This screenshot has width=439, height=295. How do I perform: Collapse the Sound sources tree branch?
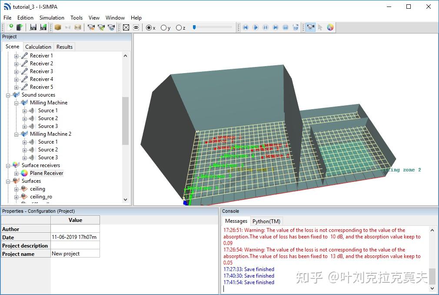coord(7,95)
